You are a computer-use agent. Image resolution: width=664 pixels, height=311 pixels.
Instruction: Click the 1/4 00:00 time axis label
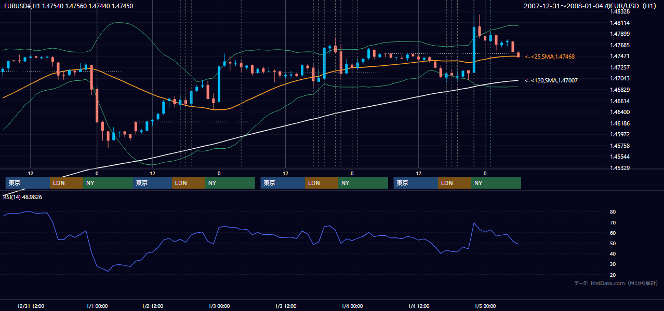352,306
